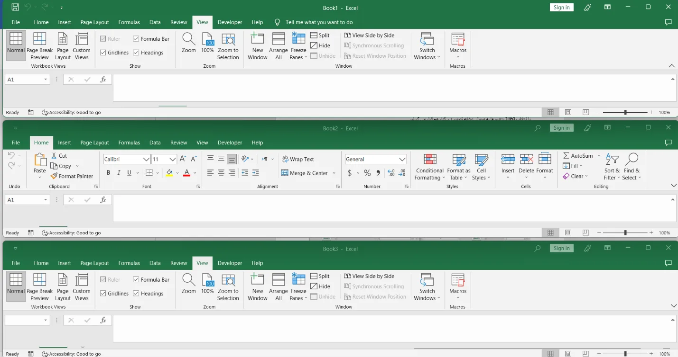Apply Comma Style in Book2 window
The width and height of the screenshot is (678, 357).
378,173
